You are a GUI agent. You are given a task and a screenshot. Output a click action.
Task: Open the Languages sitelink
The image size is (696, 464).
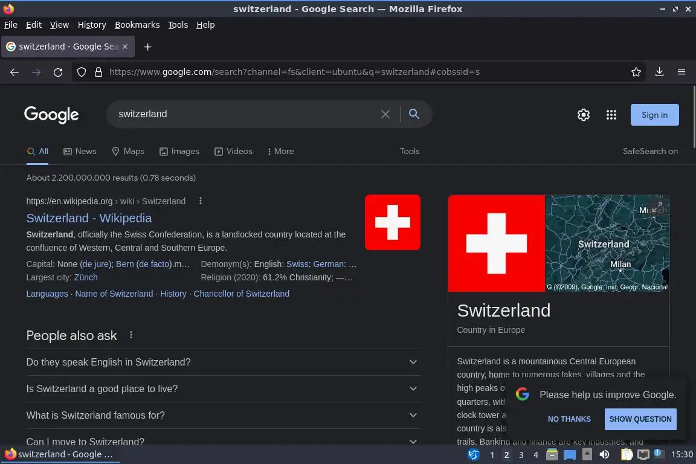47,294
